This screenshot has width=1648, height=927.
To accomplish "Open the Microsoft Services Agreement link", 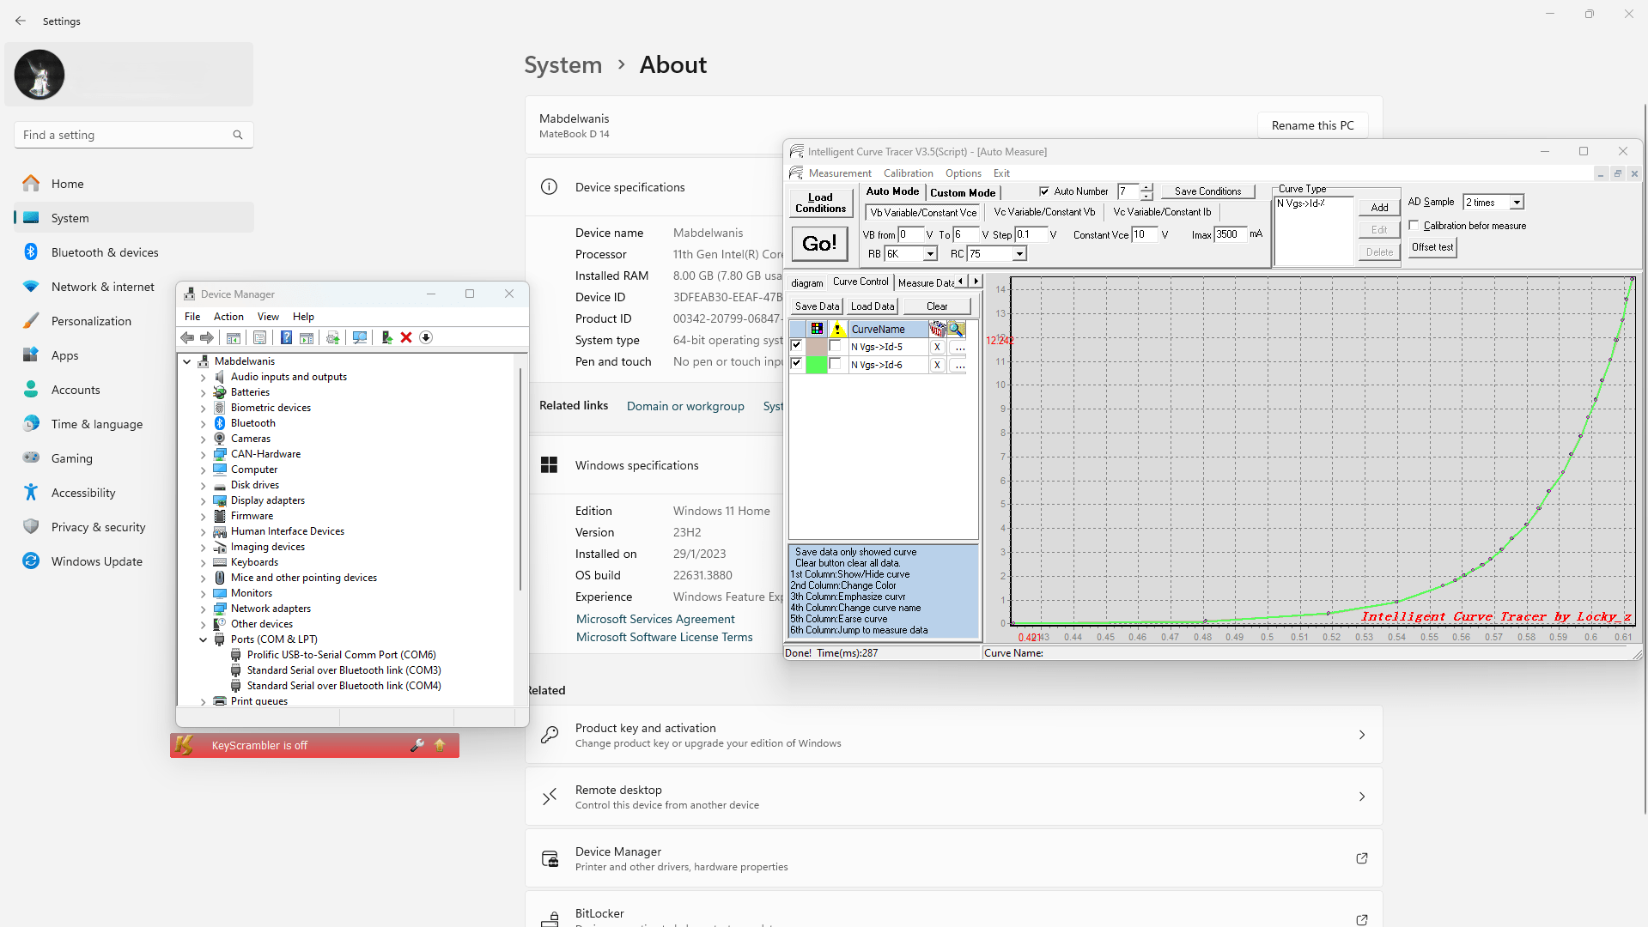I will point(655,619).
